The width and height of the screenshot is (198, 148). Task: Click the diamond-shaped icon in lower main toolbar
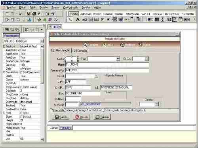coord(56,20)
